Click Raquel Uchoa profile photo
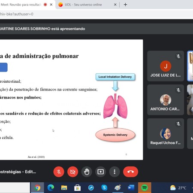This screenshot has height=193, width=193. point(166,133)
